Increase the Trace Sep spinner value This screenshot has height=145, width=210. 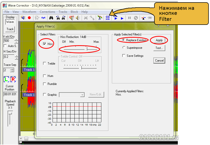[x=12, y=69]
